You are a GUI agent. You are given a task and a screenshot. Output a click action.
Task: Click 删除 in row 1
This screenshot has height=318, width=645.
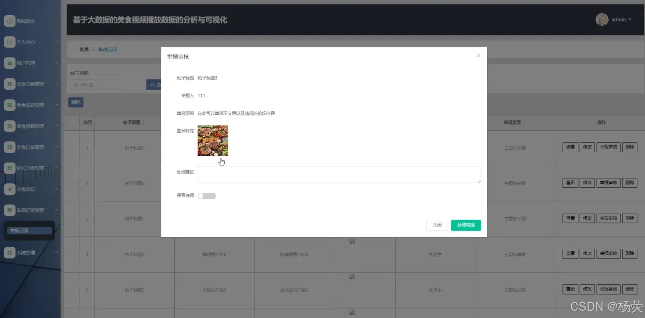630,147
